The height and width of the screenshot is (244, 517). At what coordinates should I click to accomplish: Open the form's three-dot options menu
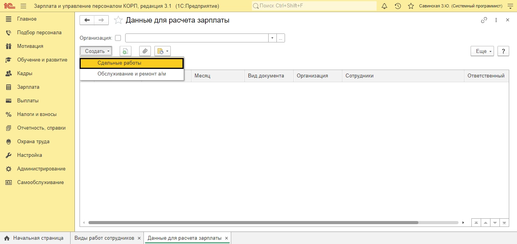tap(496, 20)
